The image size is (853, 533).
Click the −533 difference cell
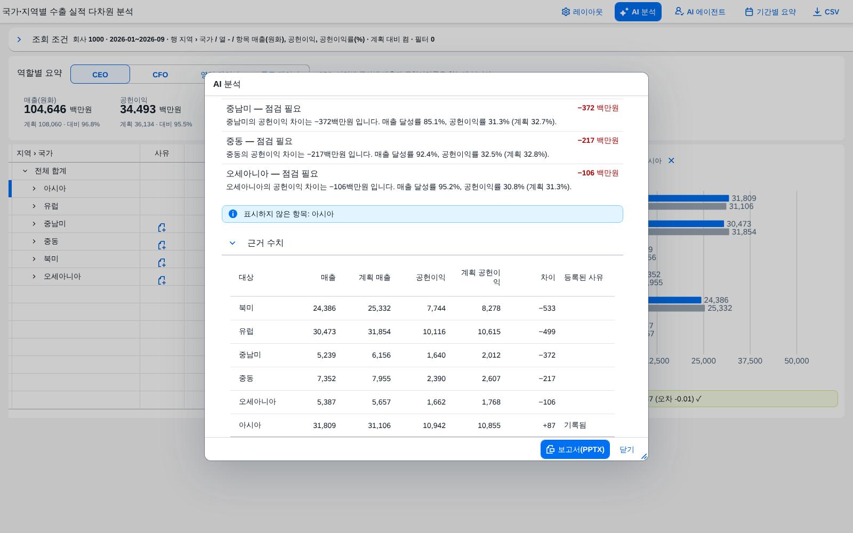[547, 308]
